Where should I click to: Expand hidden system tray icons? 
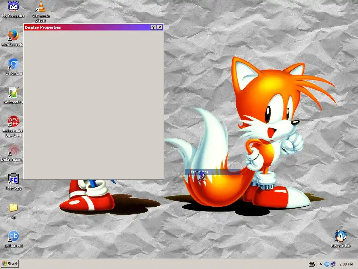point(321,264)
